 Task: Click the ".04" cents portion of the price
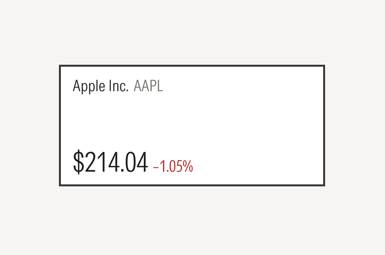tap(136, 163)
